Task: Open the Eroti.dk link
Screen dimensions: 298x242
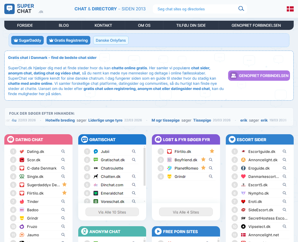Action: [255, 201]
